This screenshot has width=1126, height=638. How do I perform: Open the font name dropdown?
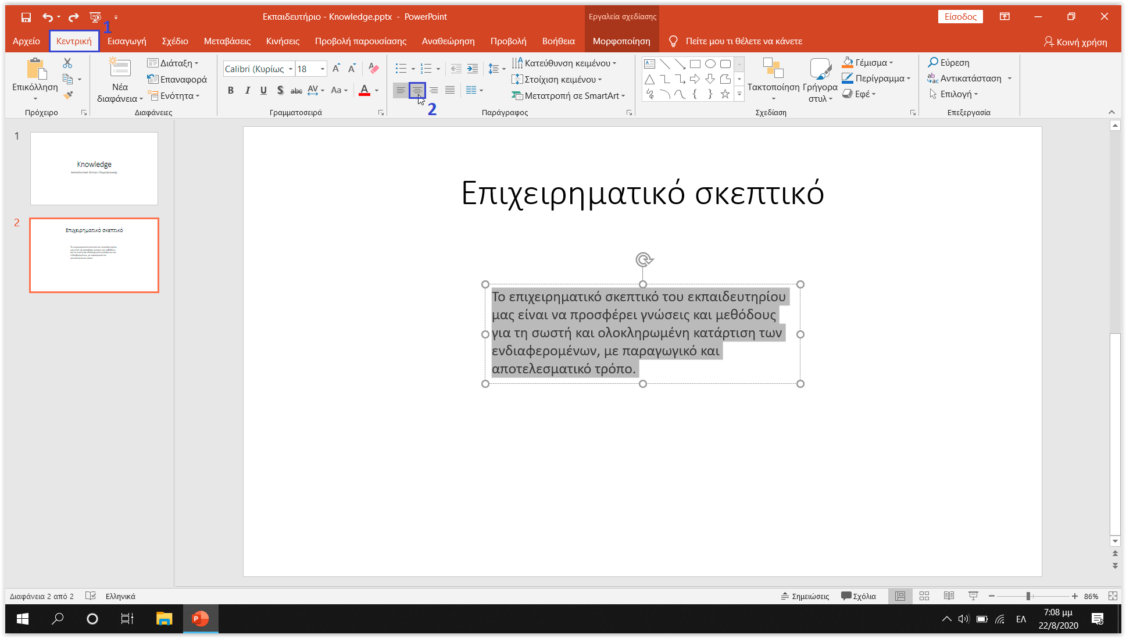(291, 69)
